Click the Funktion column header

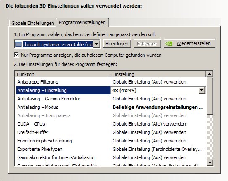tap(63, 74)
